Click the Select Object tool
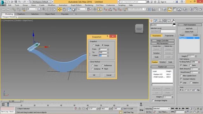This screenshot has width=203, height=114. pos(39,9)
